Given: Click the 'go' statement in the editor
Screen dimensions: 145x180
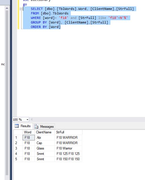Looking at the screenshot, I should pos(25,5).
